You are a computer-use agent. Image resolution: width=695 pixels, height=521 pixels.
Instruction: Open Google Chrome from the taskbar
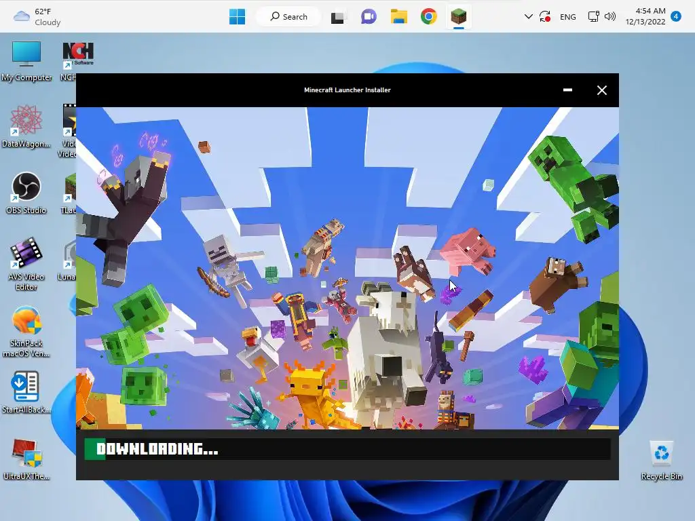pos(429,17)
